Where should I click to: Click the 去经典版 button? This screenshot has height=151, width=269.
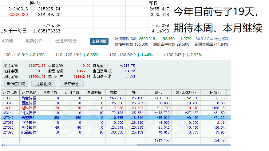[x=99, y=41]
